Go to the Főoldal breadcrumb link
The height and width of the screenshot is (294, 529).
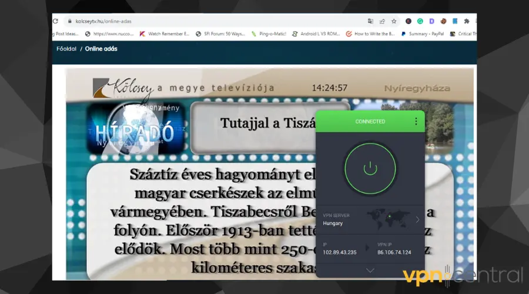point(66,49)
